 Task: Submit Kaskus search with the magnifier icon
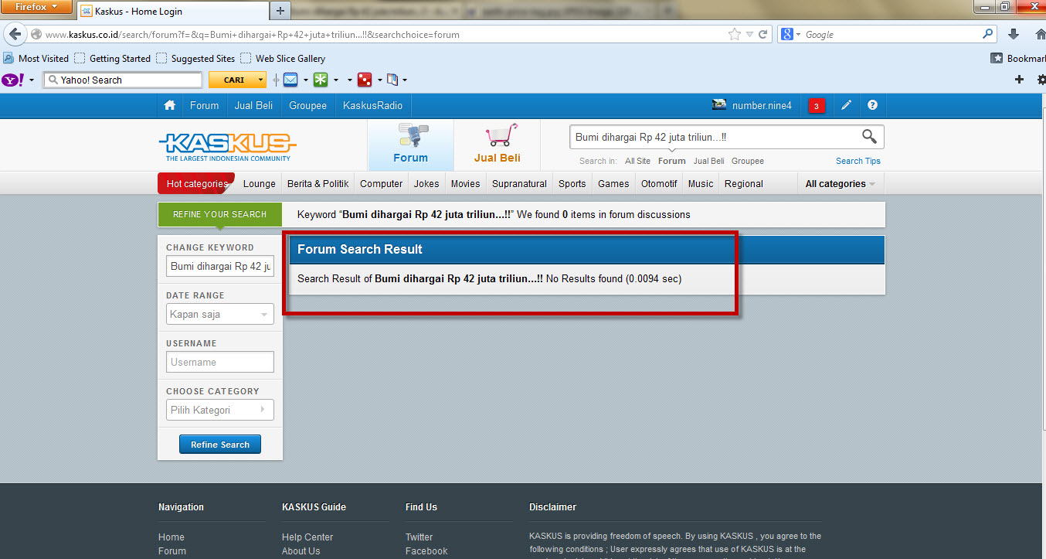click(x=869, y=137)
